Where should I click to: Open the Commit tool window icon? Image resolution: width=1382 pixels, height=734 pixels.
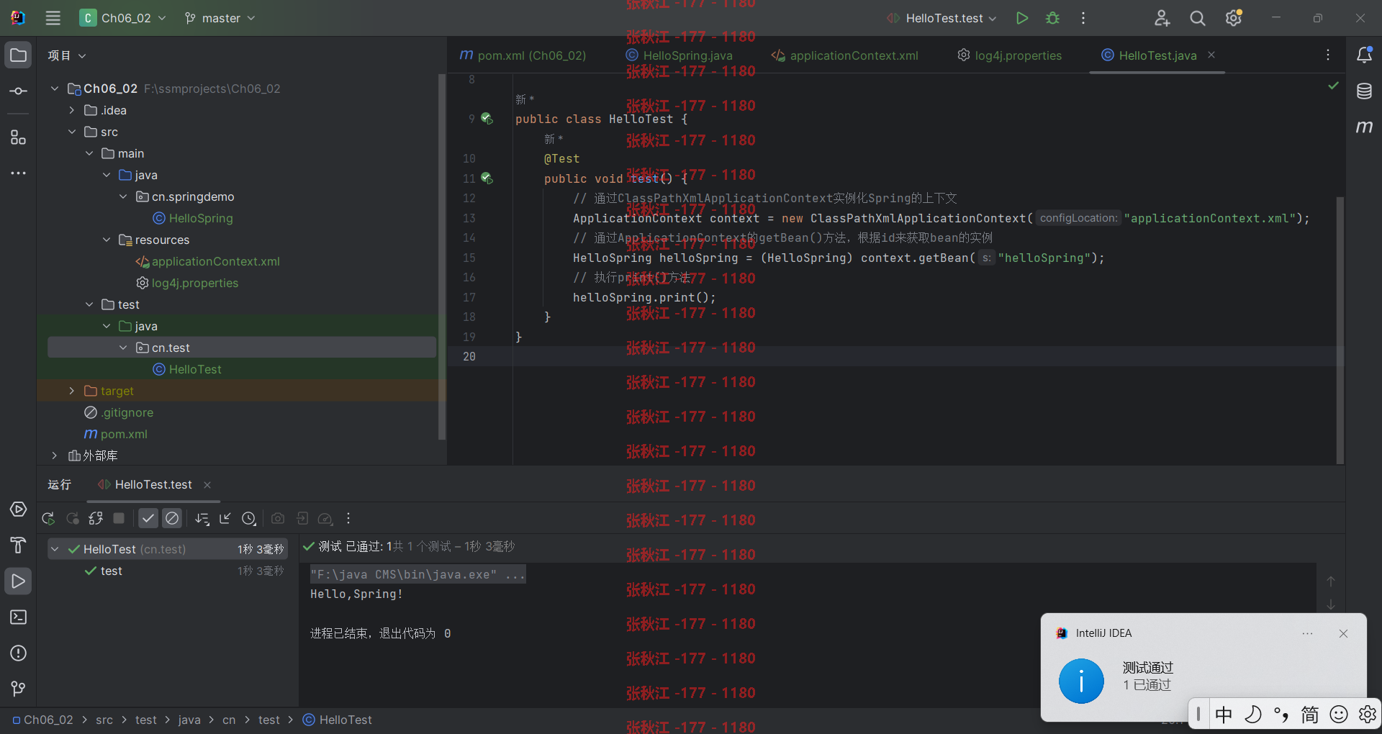[18, 91]
